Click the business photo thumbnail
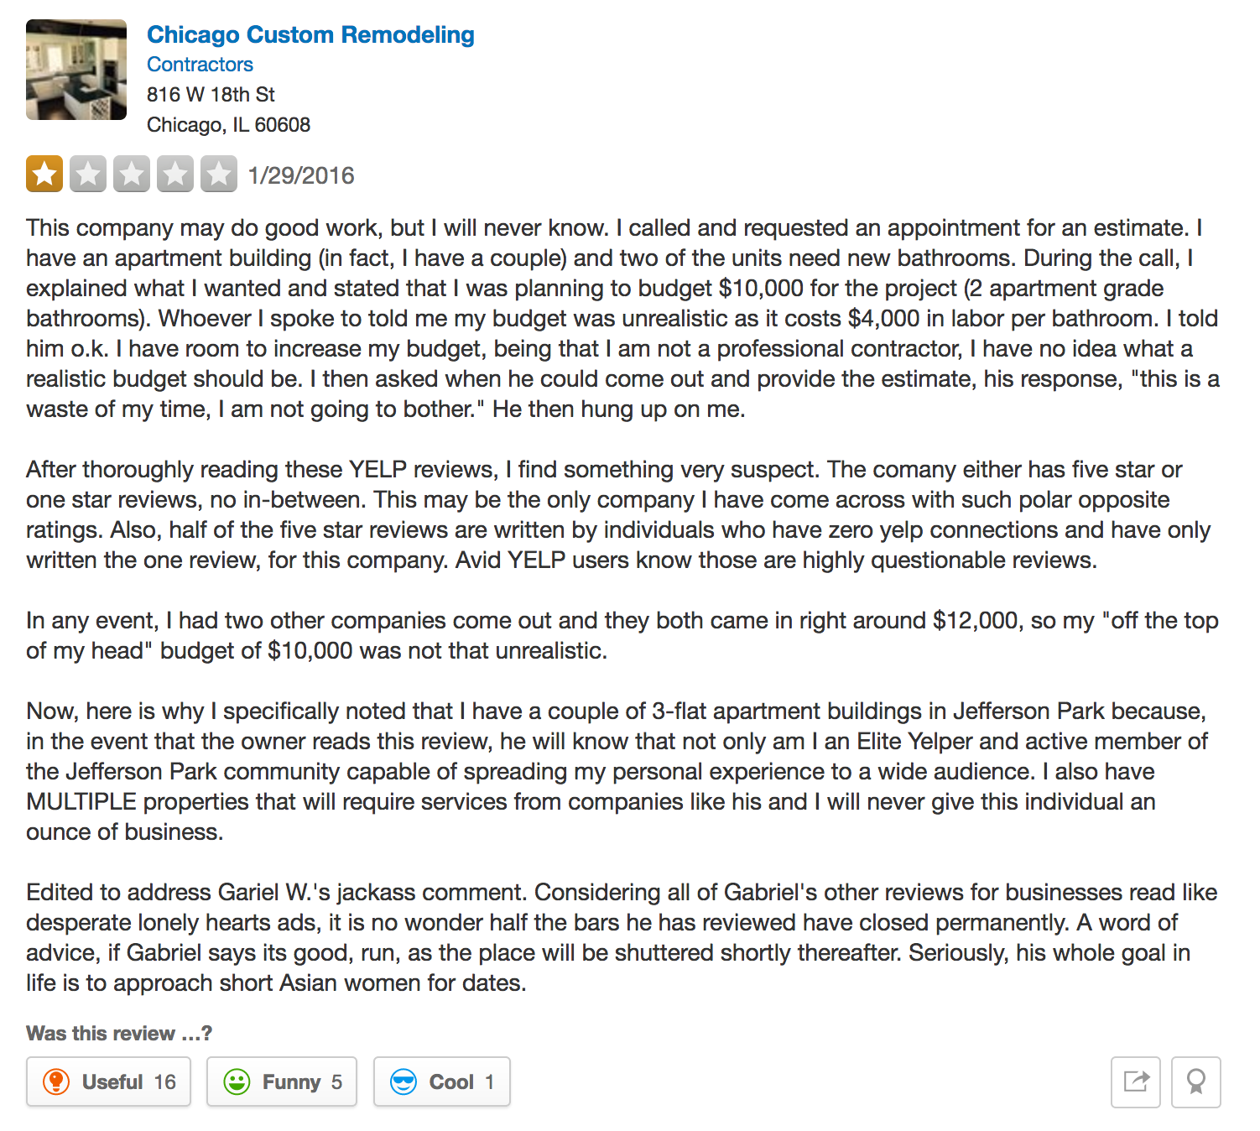This screenshot has width=1260, height=1131. click(x=76, y=70)
